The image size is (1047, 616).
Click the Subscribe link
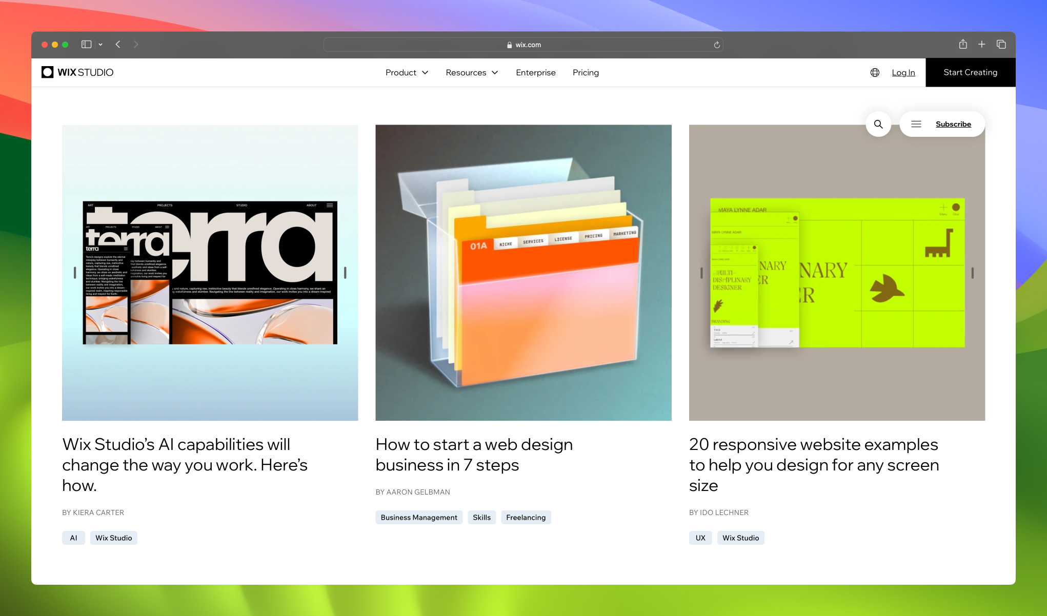coord(953,124)
